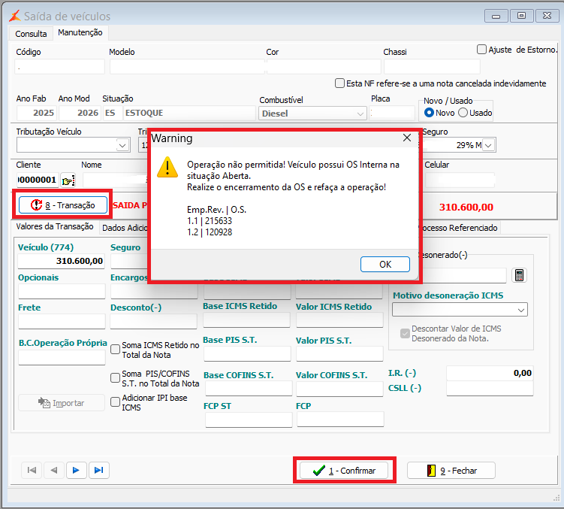Open client lookup hand icon
This screenshot has height=509, width=564.
[x=68, y=180]
